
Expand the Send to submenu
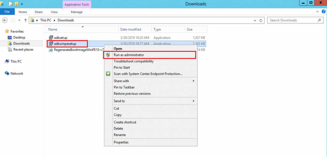194,101
